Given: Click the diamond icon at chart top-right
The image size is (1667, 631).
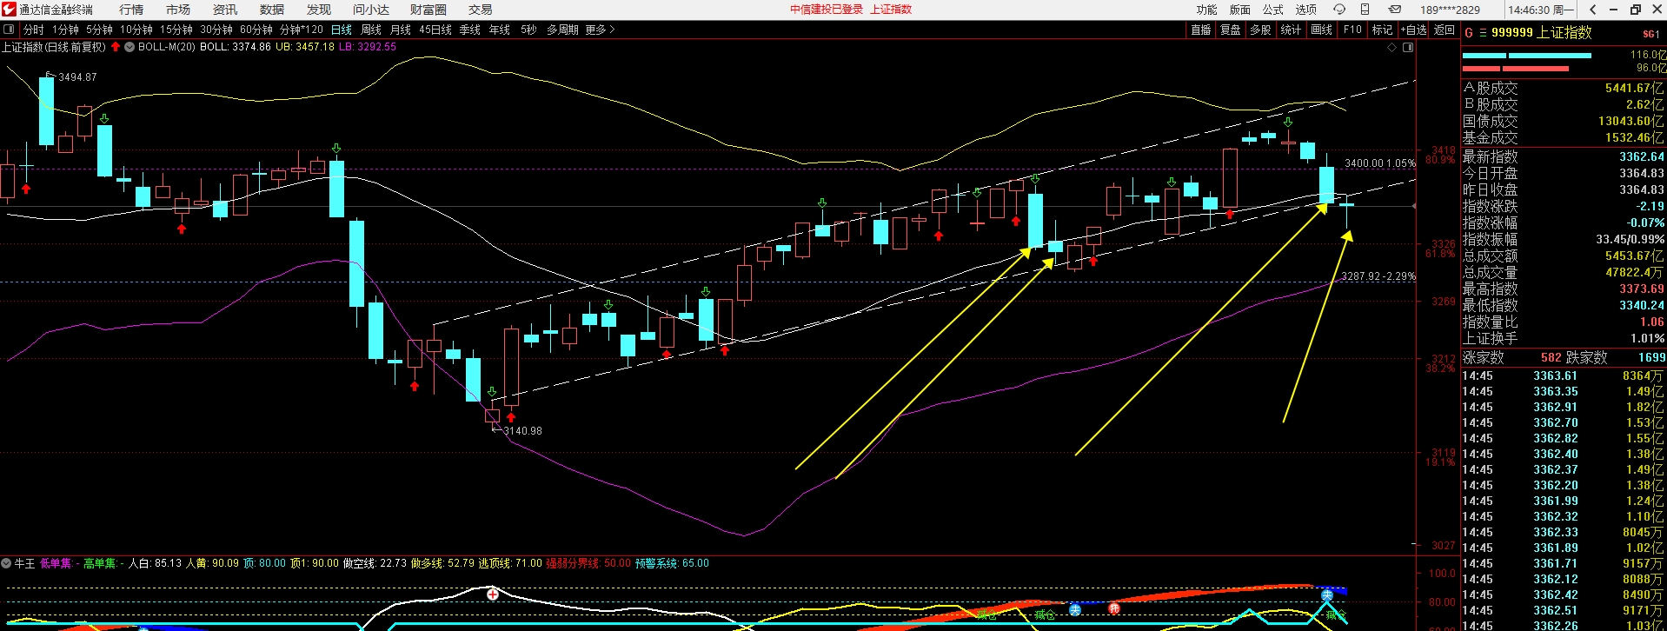Looking at the screenshot, I should [x=1391, y=47].
